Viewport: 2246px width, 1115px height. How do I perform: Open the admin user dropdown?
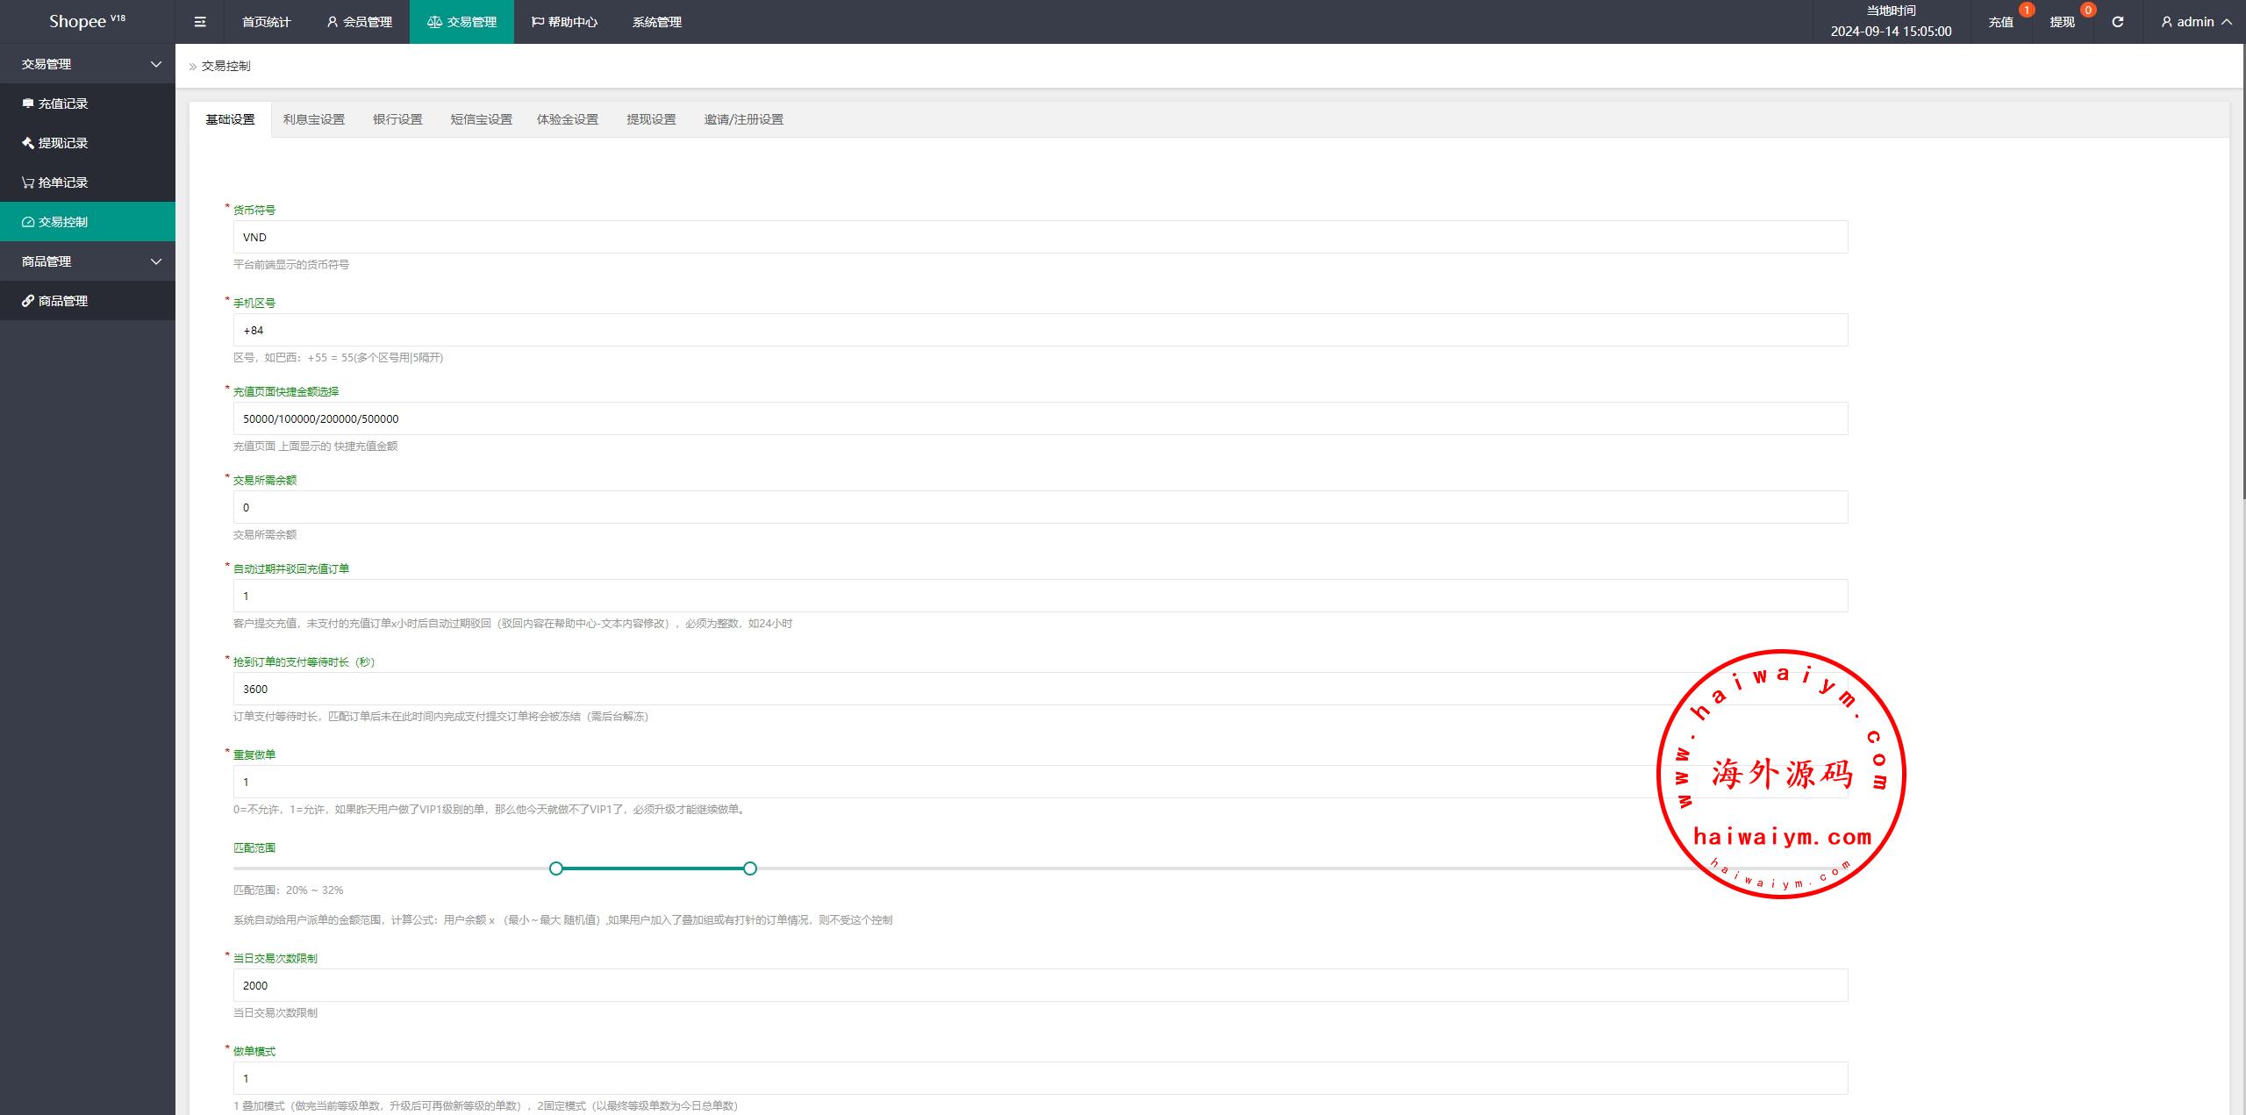pyautogui.click(x=2198, y=22)
